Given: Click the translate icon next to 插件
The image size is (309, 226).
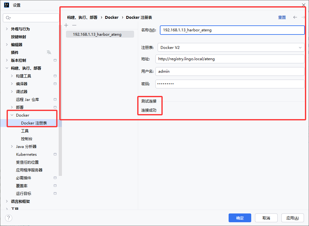Looking at the screenshot, I should click(49, 52).
